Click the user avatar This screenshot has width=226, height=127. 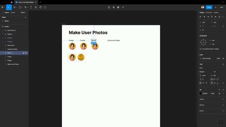[x=203, y=7]
